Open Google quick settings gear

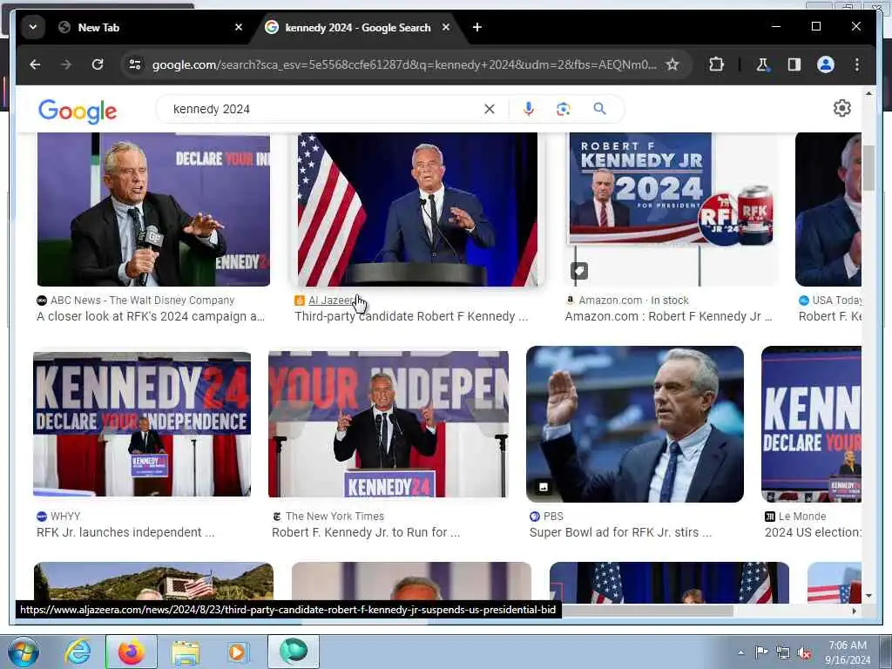(x=842, y=108)
